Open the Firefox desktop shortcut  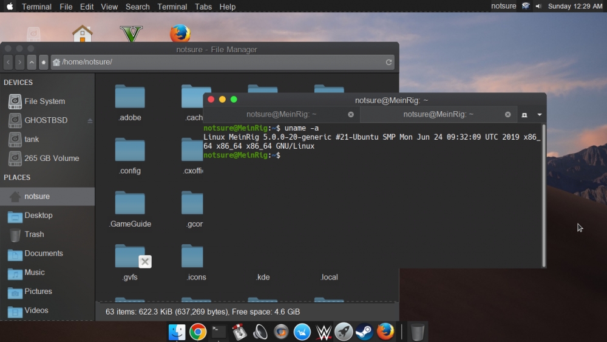tap(180, 33)
